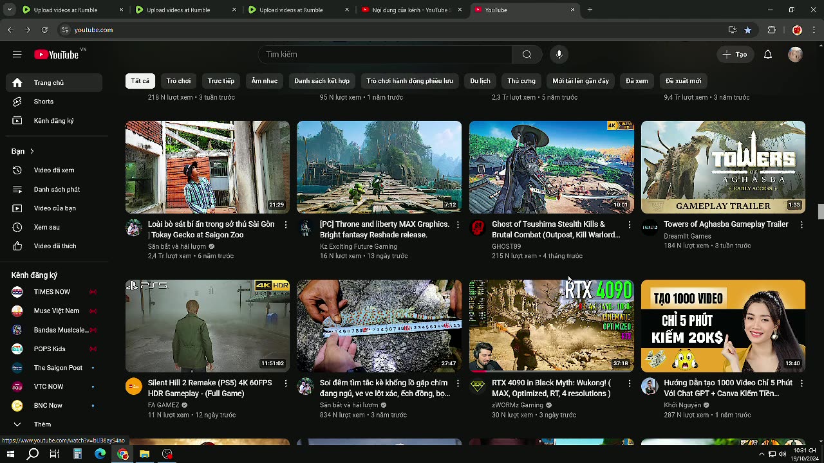Select the Âm nhạc filter chip
The image size is (824, 463).
click(265, 81)
